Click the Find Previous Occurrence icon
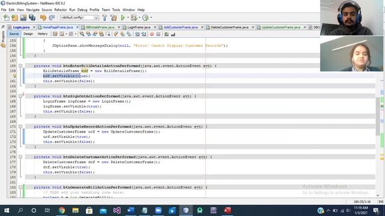 point(88,34)
